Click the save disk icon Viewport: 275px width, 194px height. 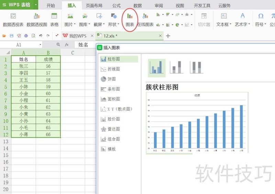[12, 36]
